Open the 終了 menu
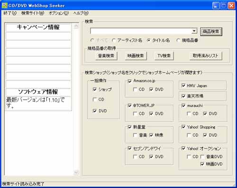This screenshot has width=237, height=188. tap(10, 13)
